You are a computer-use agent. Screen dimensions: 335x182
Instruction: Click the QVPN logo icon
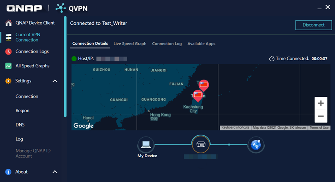pyautogui.click(x=61, y=8)
